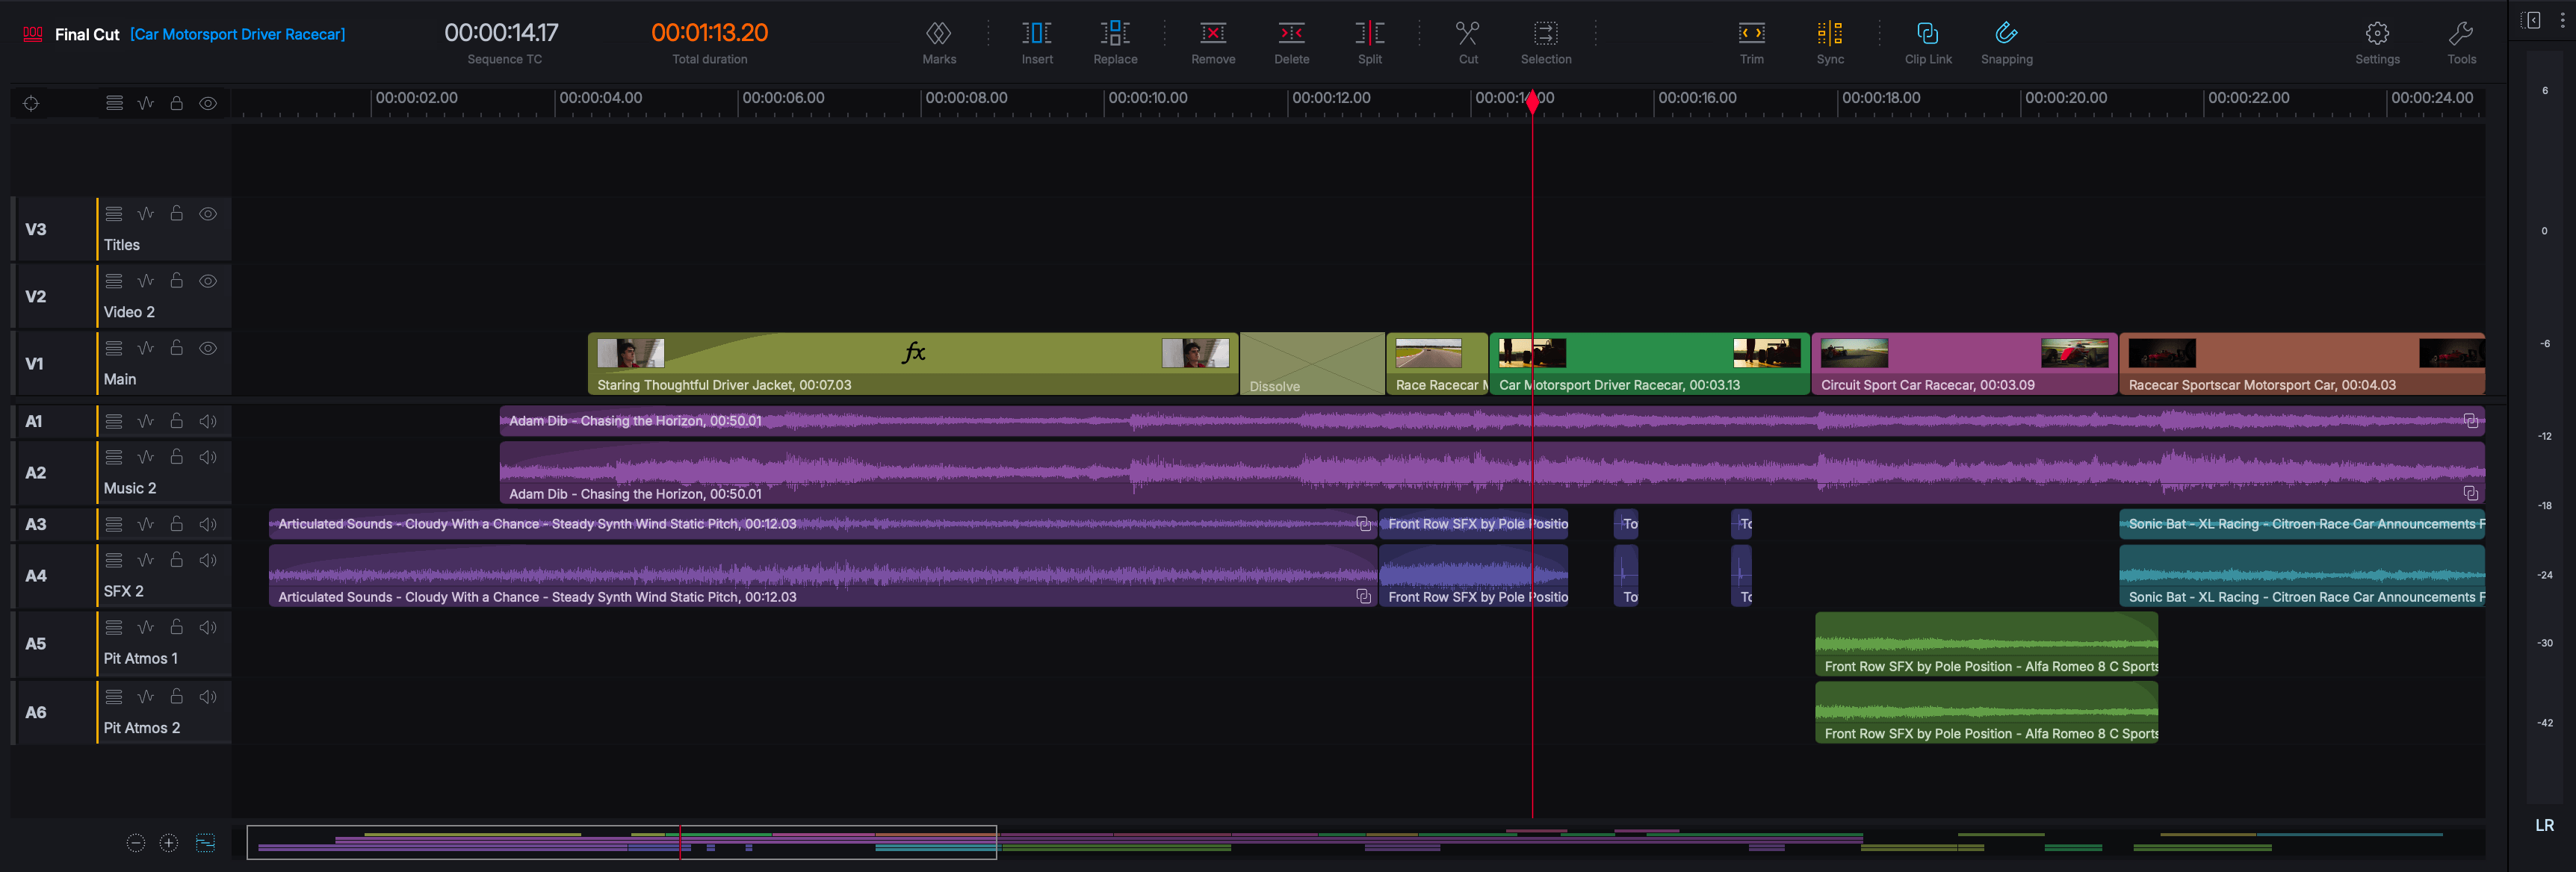Click the Sequence TC timecode 00:00:14.17
This screenshot has height=872, width=2576.
(501, 33)
